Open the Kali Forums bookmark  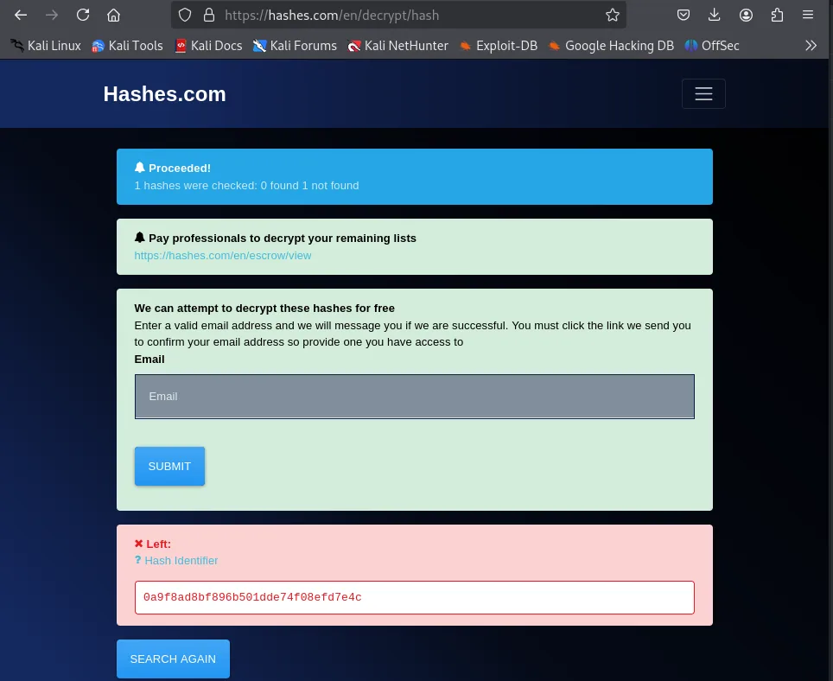(x=295, y=46)
